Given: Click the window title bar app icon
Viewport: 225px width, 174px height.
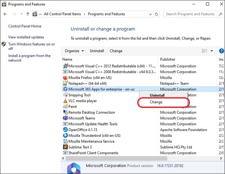Looking at the screenshot, I should point(4,4).
